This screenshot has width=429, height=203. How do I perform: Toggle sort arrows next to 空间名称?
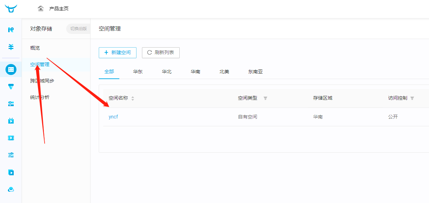133,98
